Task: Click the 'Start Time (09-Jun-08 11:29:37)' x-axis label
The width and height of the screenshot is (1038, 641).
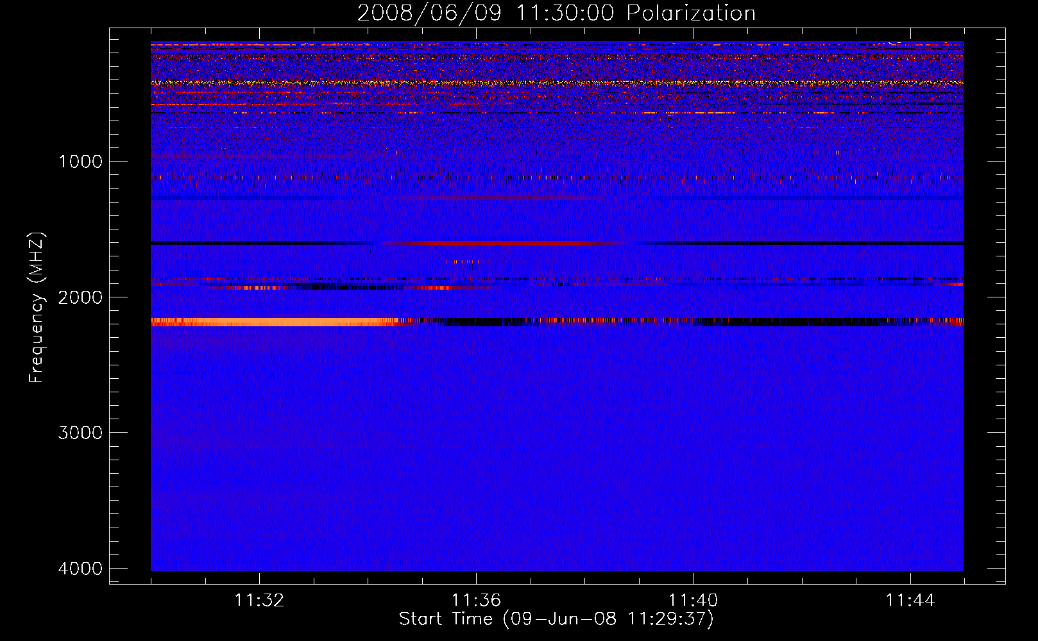Action: 556,619
